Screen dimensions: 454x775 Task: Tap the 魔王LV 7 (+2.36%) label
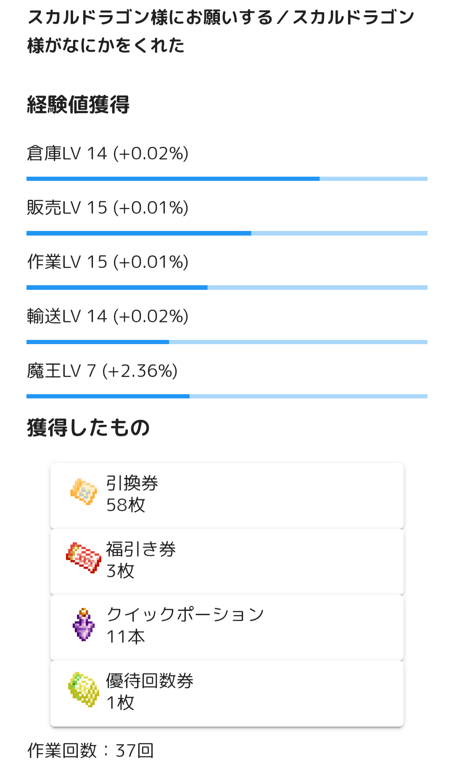pos(102,371)
